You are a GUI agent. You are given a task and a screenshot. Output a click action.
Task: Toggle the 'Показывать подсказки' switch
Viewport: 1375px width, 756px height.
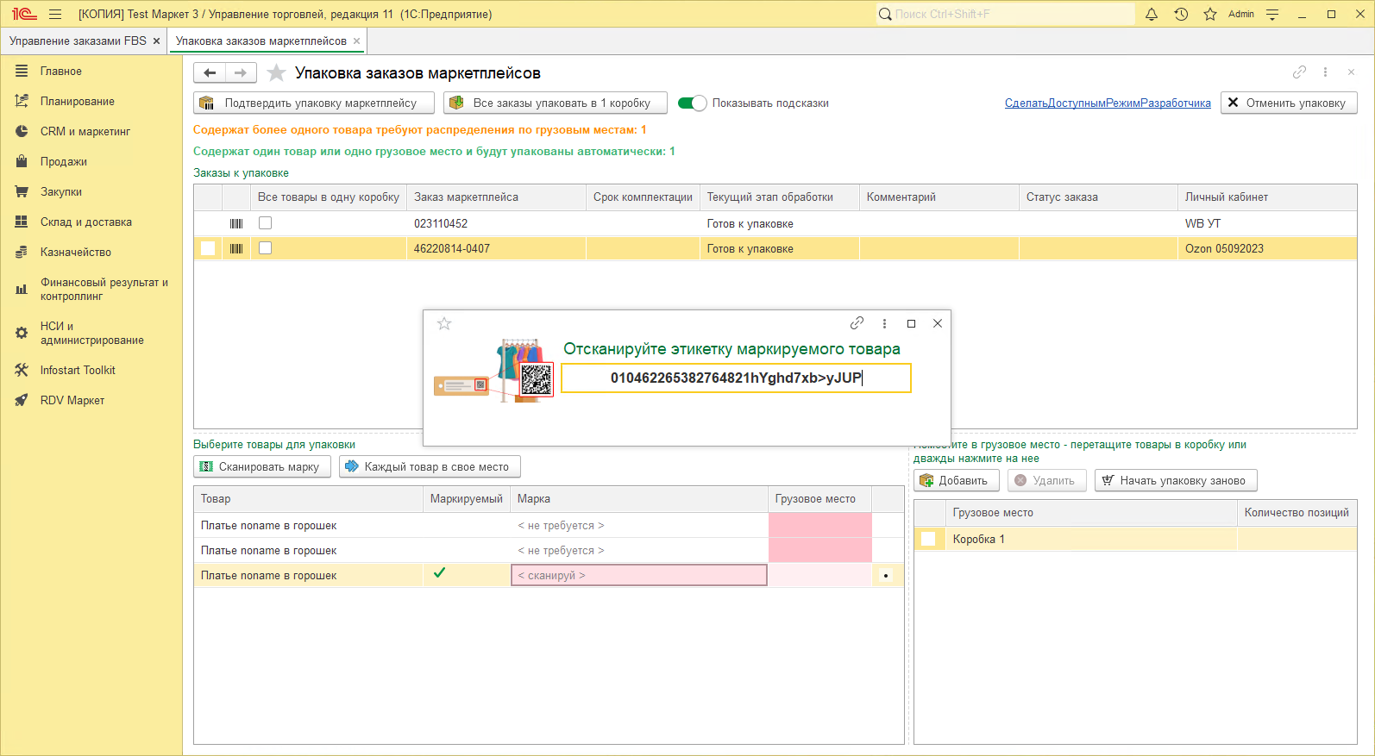(x=692, y=103)
